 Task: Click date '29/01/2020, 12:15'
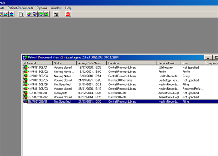[x=90, y=88]
